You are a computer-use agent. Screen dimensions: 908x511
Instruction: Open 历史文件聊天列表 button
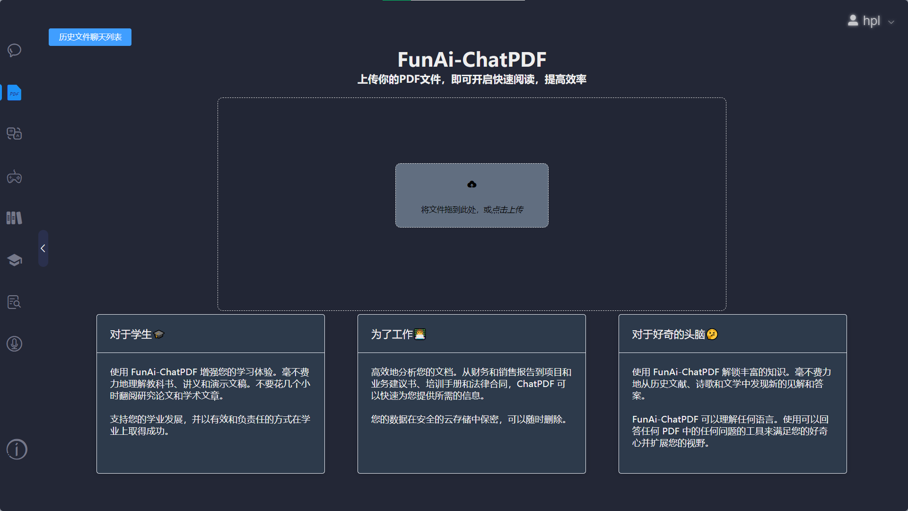[x=90, y=37]
